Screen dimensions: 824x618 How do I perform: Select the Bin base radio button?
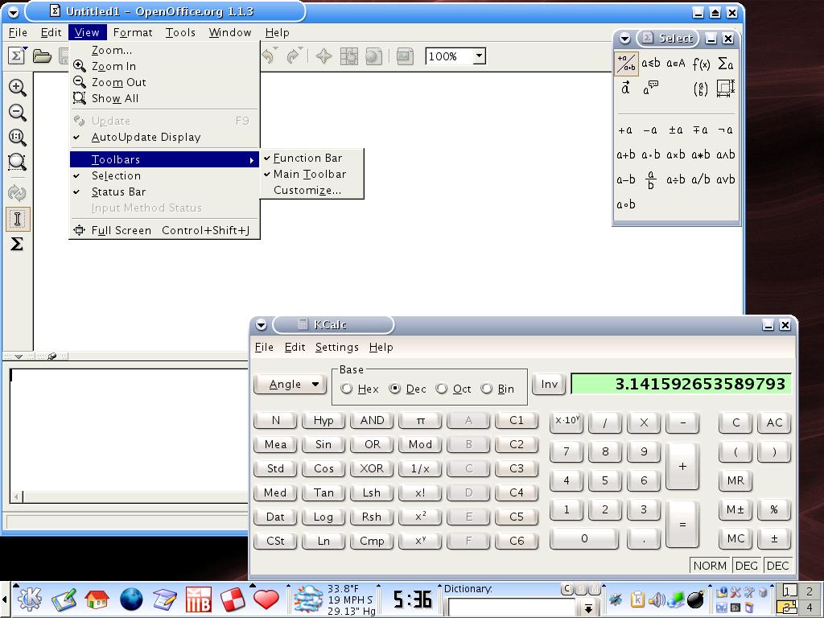tap(487, 389)
